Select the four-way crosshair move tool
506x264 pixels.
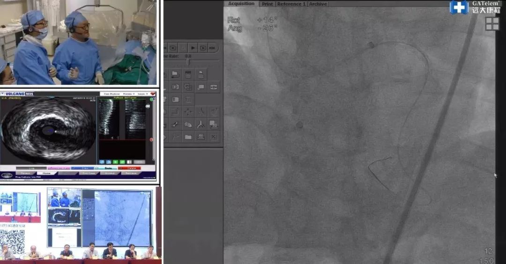[188, 111]
